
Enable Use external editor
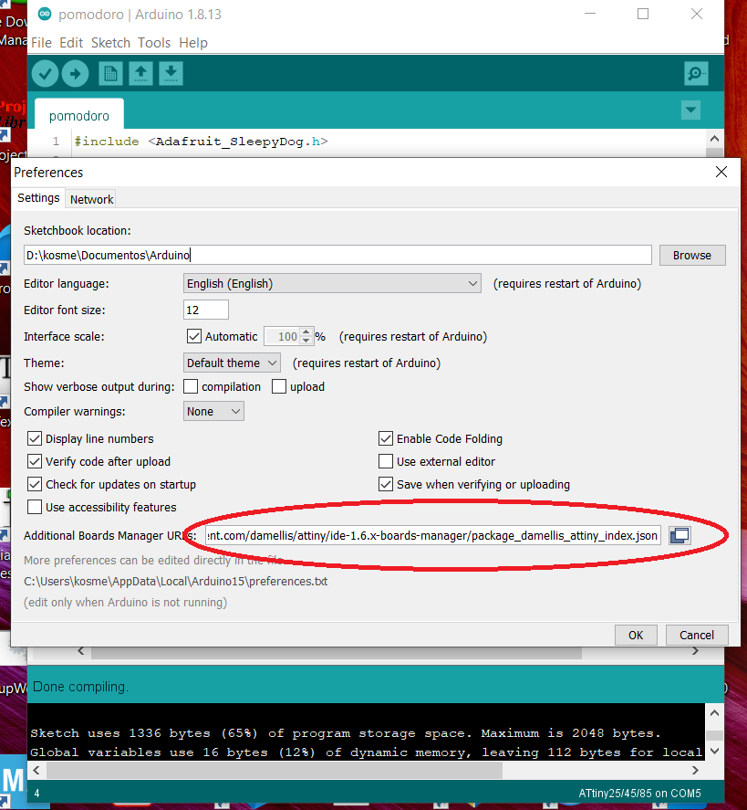pyautogui.click(x=386, y=461)
